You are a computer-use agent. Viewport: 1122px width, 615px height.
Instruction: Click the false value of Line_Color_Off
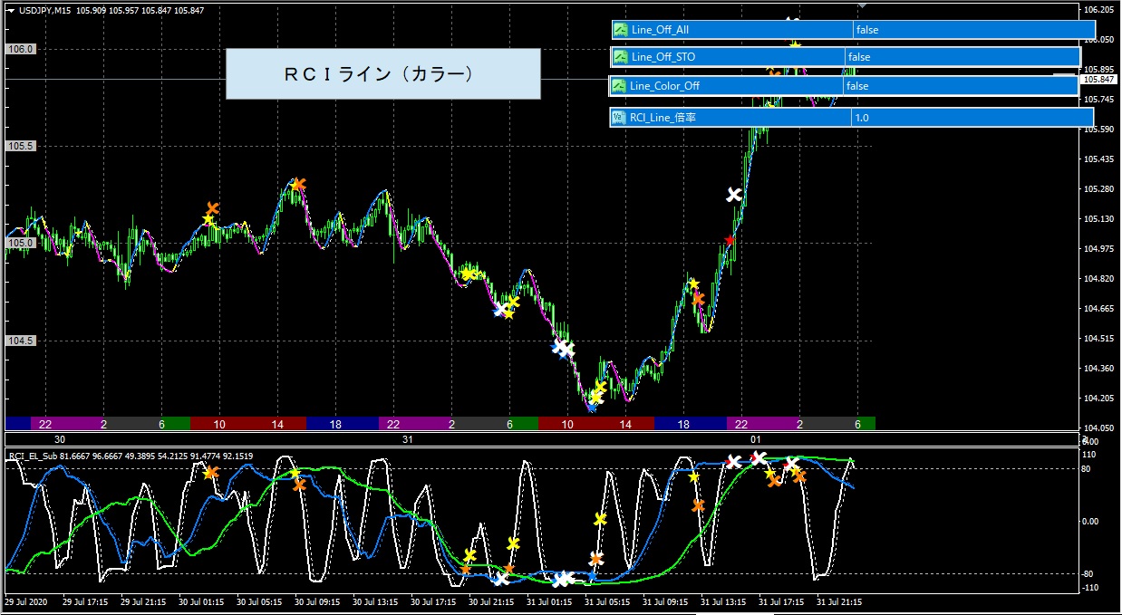[856, 86]
